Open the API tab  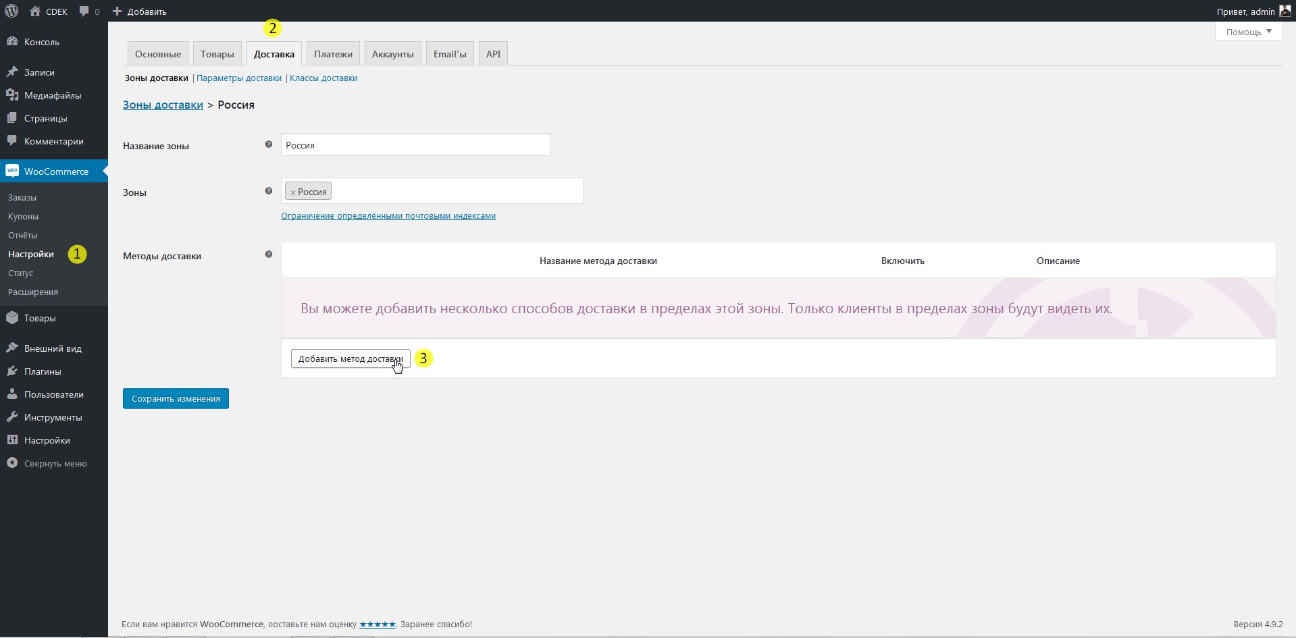click(494, 54)
